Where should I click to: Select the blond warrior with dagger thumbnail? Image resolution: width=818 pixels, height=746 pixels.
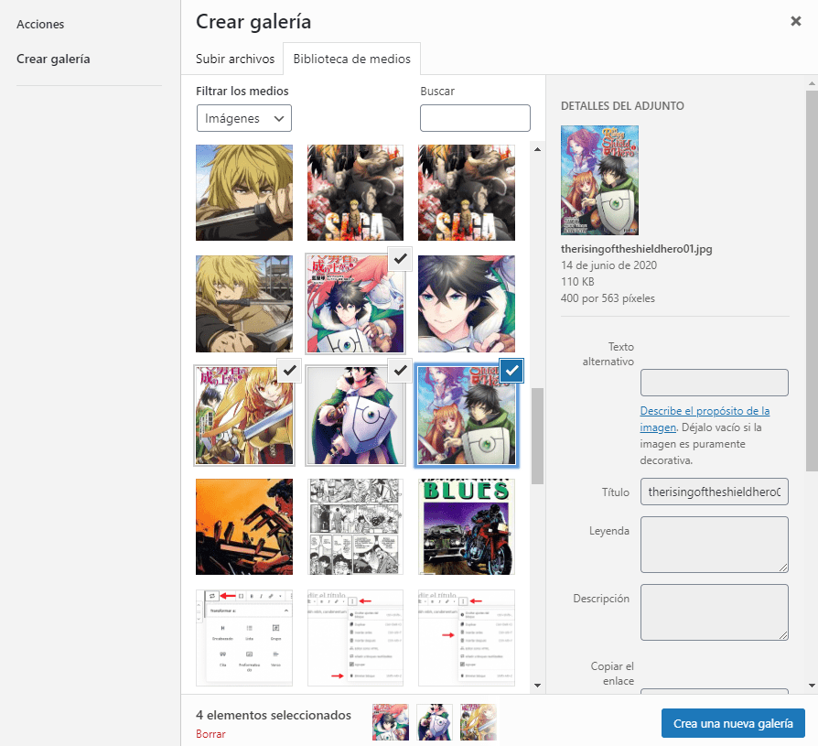pos(244,192)
